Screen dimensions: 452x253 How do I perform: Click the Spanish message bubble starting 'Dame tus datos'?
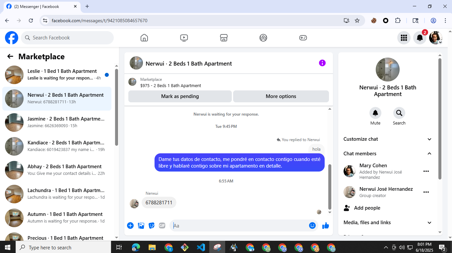pos(239,163)
